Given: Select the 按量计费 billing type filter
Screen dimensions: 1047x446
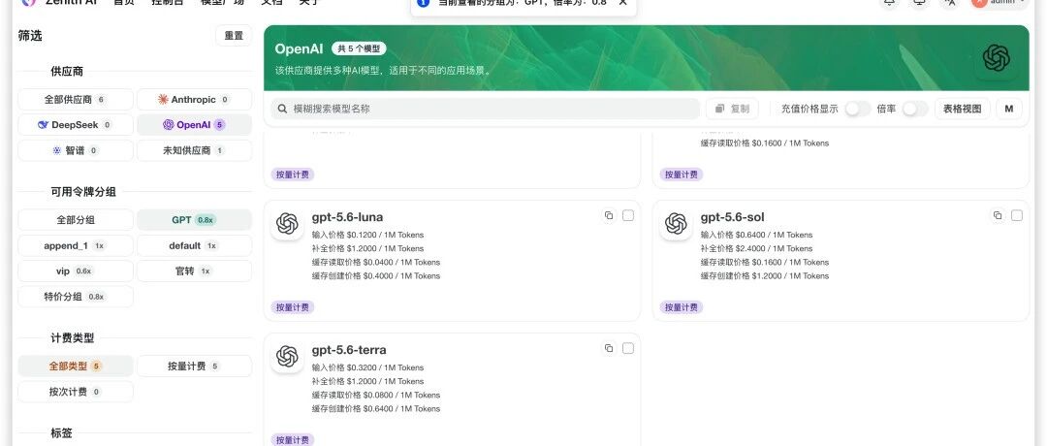Looking at the screenshot, I should pos(194,366).
